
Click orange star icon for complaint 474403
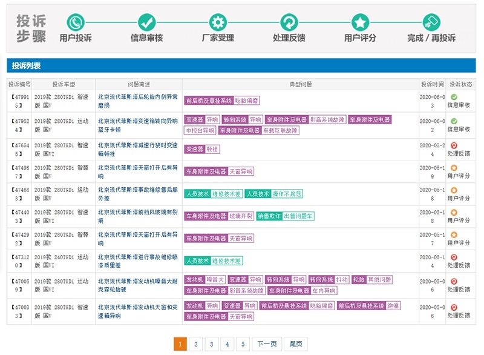point(454,212)
